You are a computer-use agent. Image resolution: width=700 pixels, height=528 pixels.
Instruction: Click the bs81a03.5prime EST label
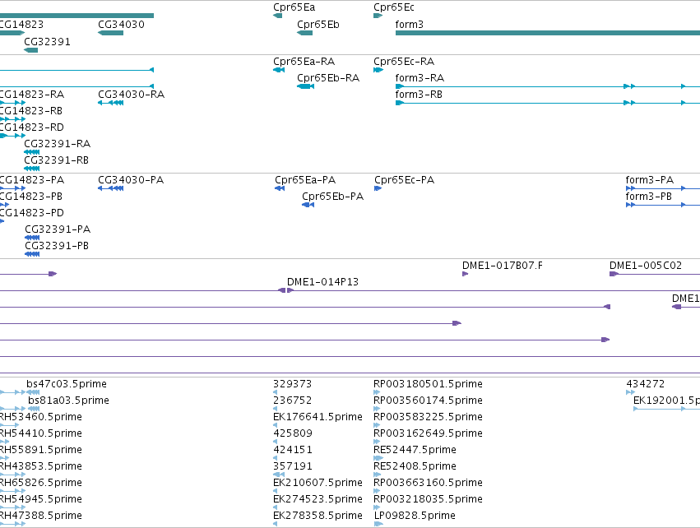pyautogui.click(x=68, y=401)
